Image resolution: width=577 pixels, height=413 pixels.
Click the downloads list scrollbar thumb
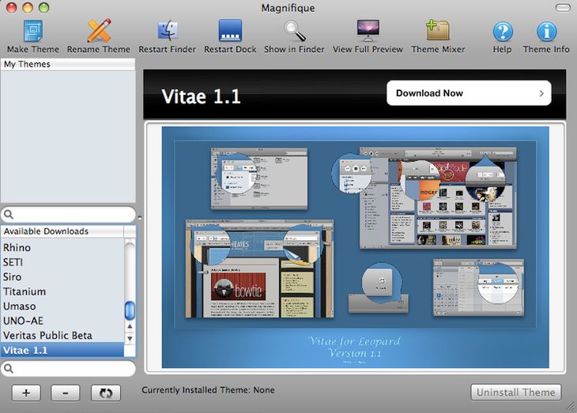[130, 310]
